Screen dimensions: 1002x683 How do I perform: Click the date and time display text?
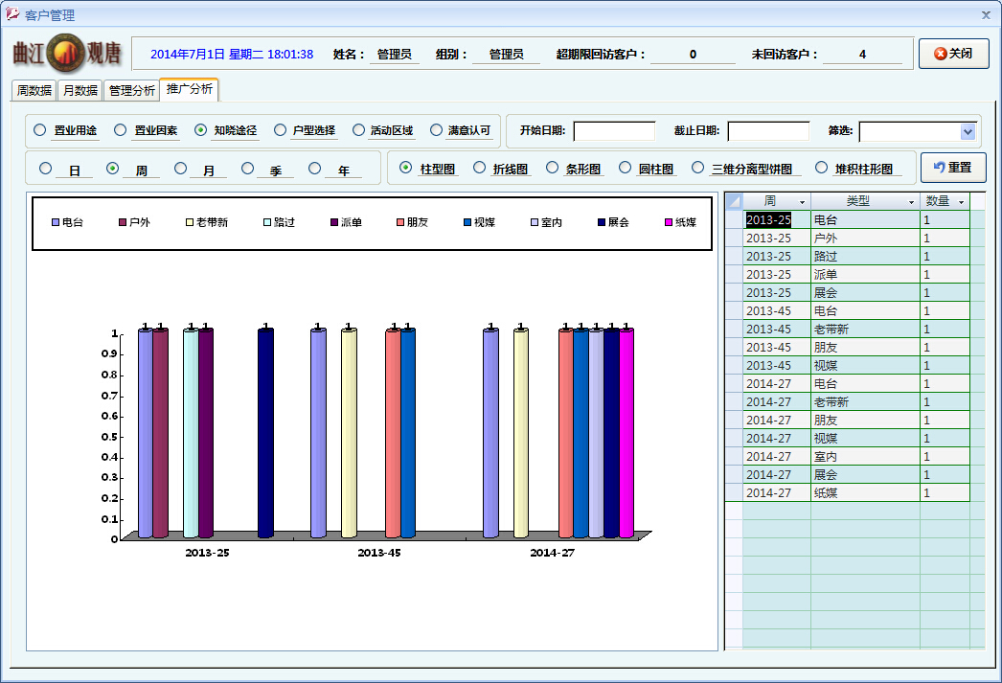(231, 55)
